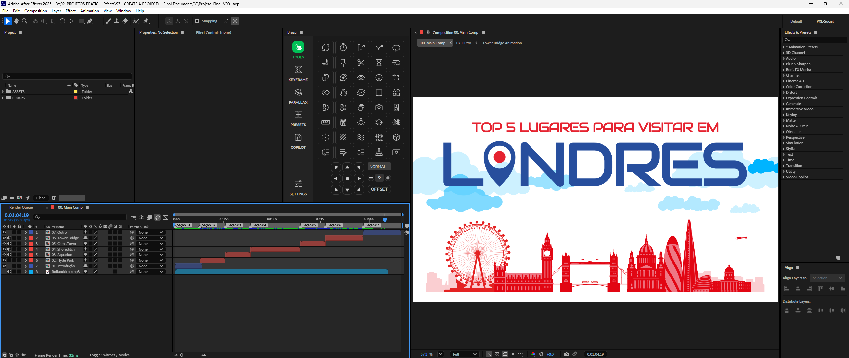Expand the ASSETS folder
849x358 pixels.
pyautogui.click(x=3, y=91)
